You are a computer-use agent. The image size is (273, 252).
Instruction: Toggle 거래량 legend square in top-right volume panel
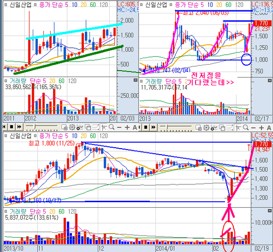coord(141,81)
